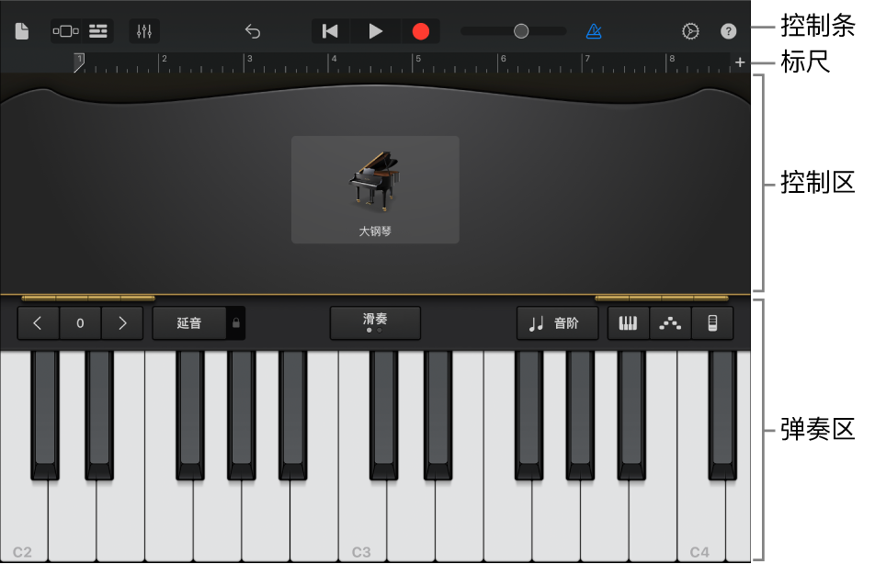Viewport: 875px width, 564px height.
Task: Open the instrument browser button
Action: 66,31
